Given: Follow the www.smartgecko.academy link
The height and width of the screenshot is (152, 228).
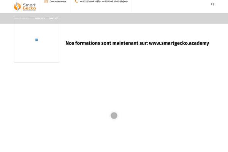Looking at the screenshot, I should point(179,43).
